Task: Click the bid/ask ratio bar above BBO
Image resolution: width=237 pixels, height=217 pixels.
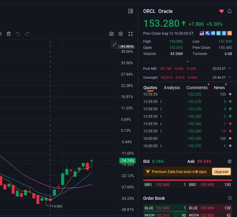Action: tap(188, 180)
